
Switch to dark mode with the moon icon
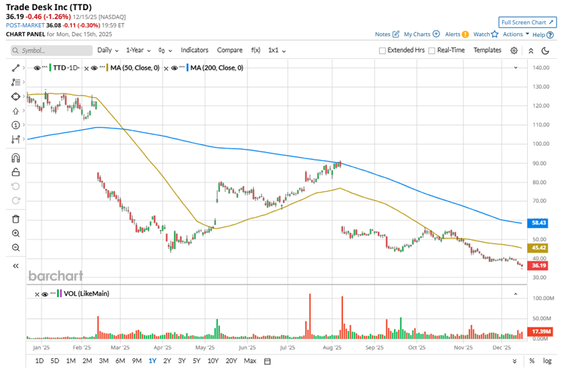545,51
